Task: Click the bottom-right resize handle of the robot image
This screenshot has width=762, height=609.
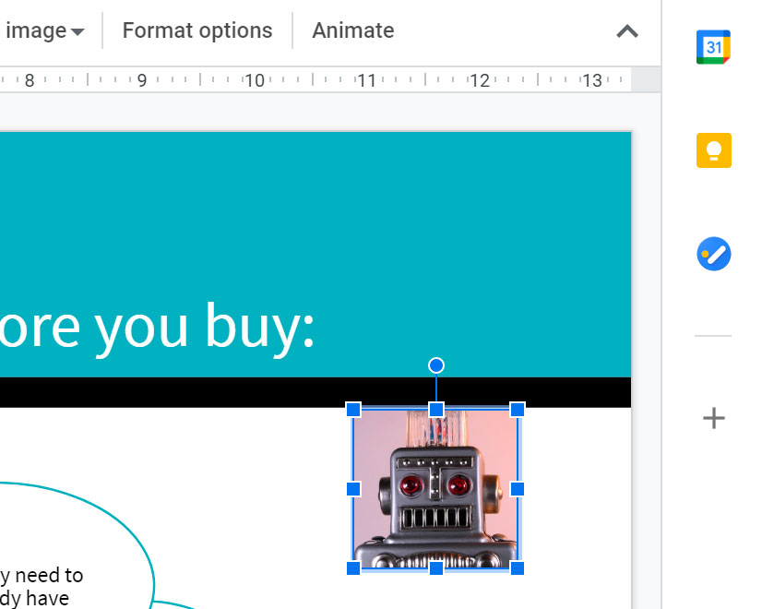Action: 518,567
